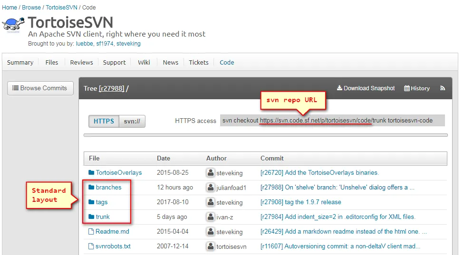The width and height of the screenshot is (464, 255).
Task: Click the trunk folder icon
Action: pos(91,217)
